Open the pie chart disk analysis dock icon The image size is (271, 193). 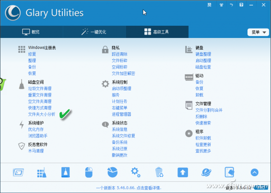pyautogui.click(x=112, y=172)
